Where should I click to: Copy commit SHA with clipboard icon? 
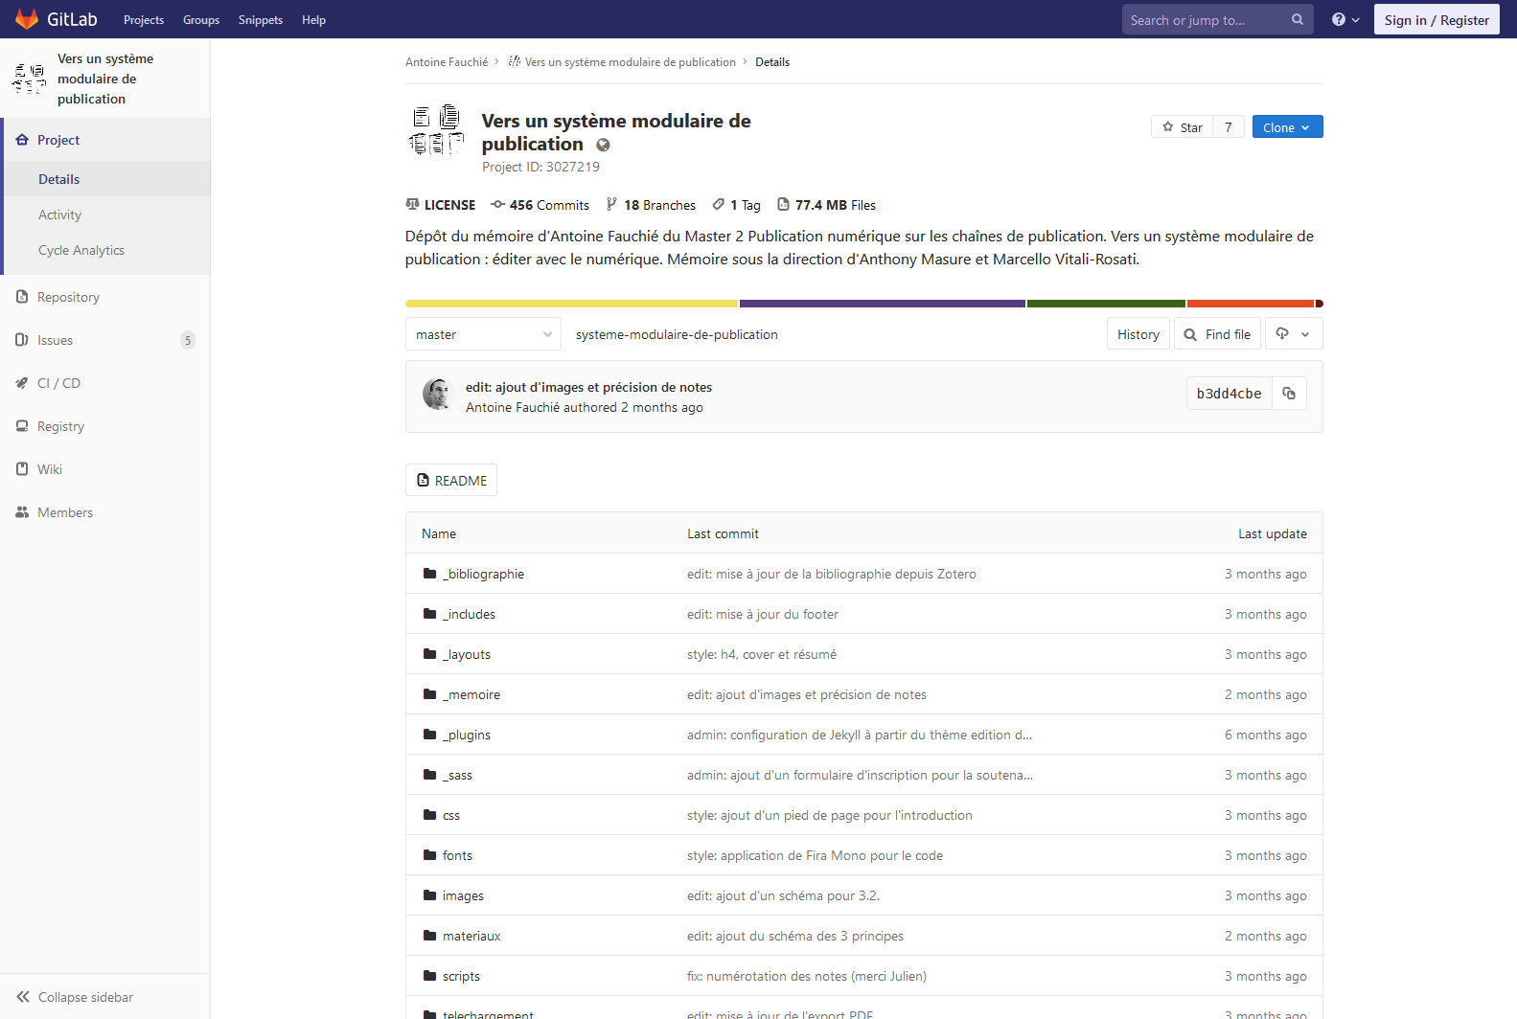pos(1289,394)
